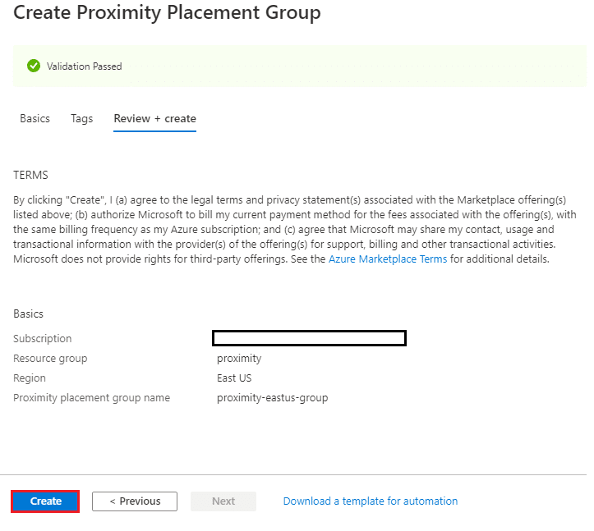Image resolution: width=594 pixels, height=531 pixels.
Task: Click the blue Create button
Action: (45, 501)
